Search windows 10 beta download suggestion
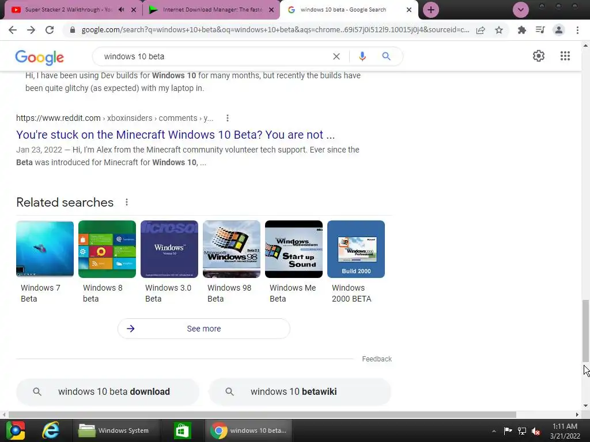The width and height of the screenshot is (590, 442). (x=108, y=391)
